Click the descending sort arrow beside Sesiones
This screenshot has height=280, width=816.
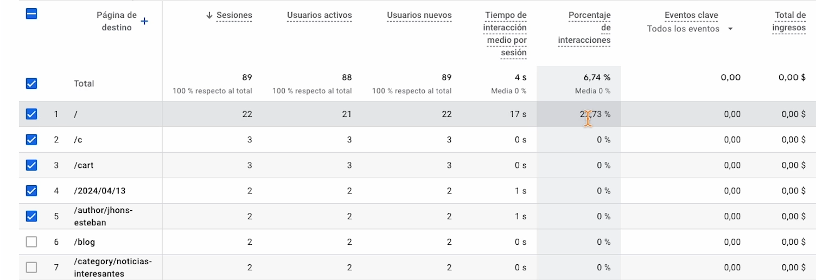point(209,16)
